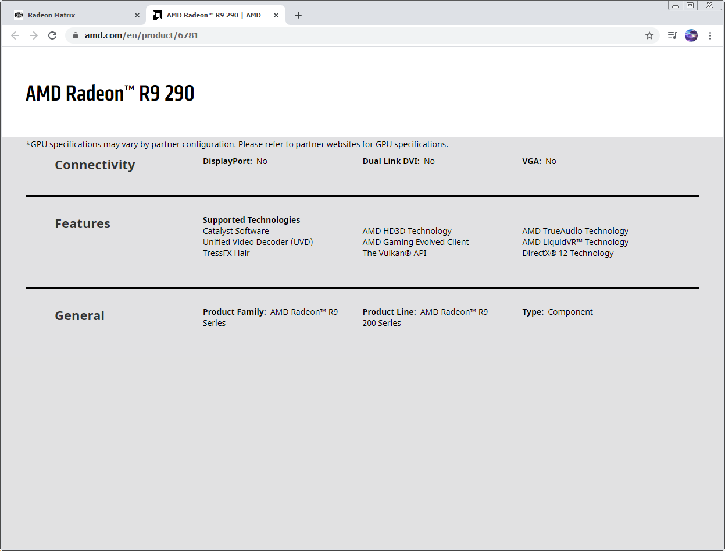Click The Vulkan API text

[395, 253]
